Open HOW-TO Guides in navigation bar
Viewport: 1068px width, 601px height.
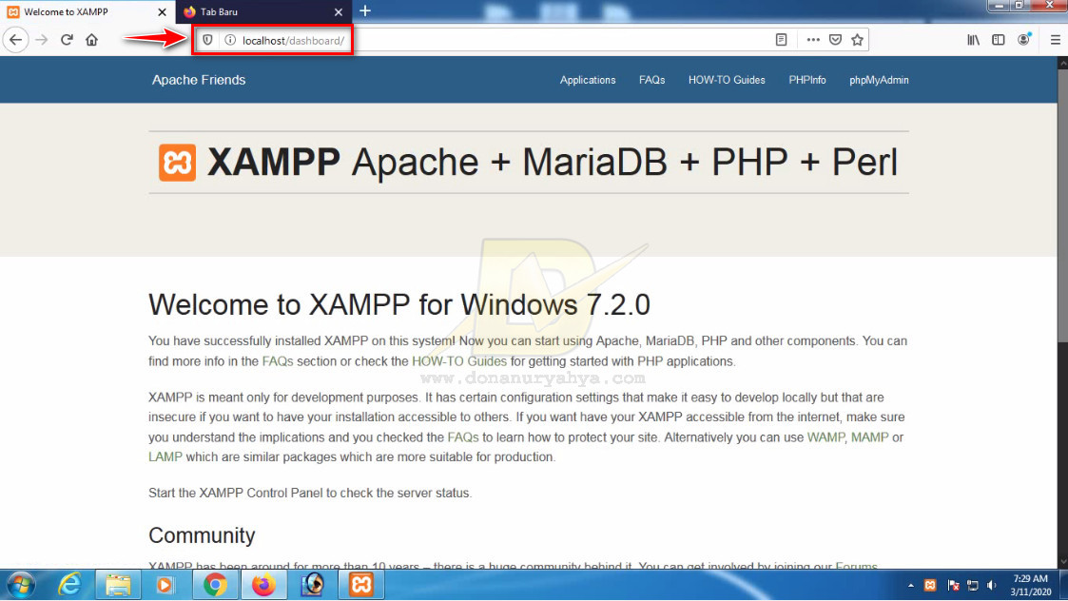(727, 80)
